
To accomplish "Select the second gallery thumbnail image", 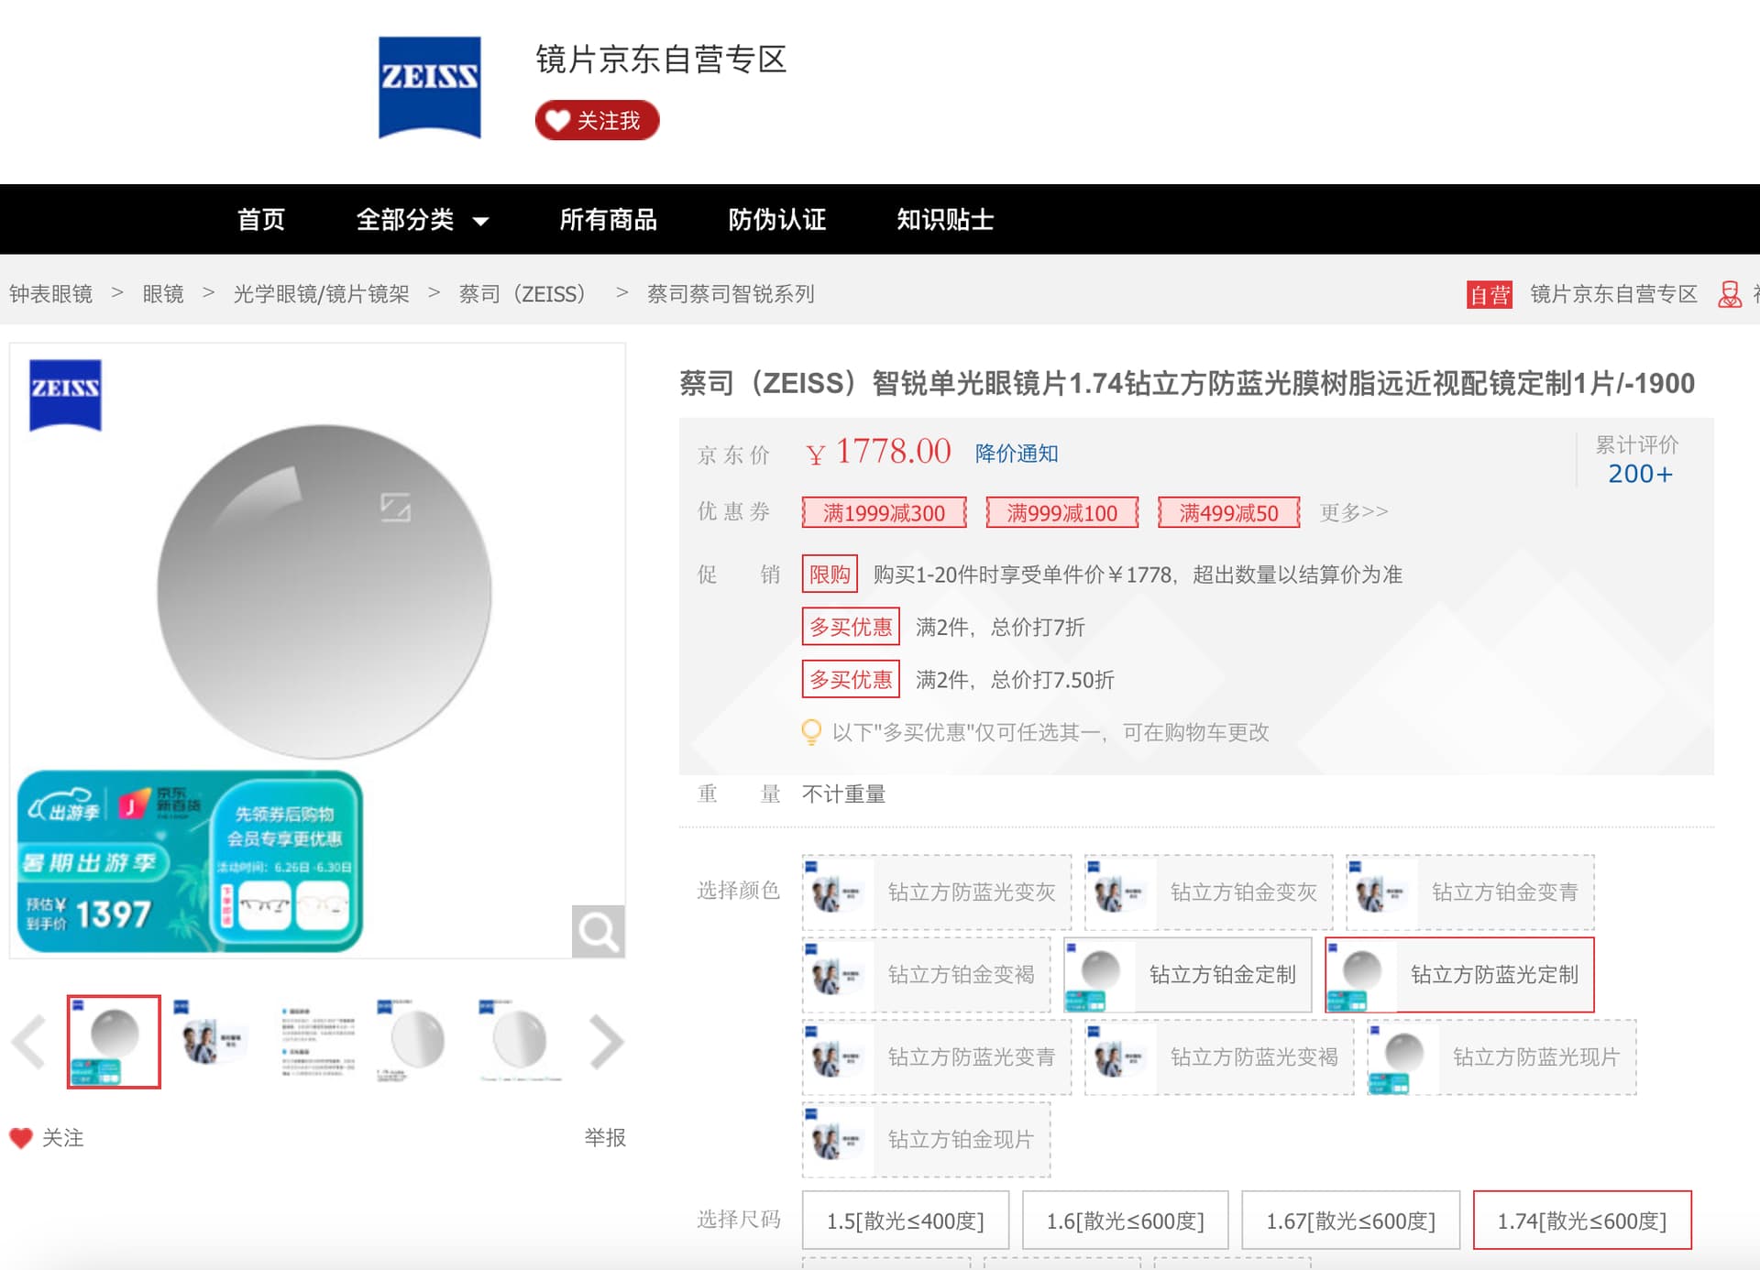I will click(x=214, y=1042).
